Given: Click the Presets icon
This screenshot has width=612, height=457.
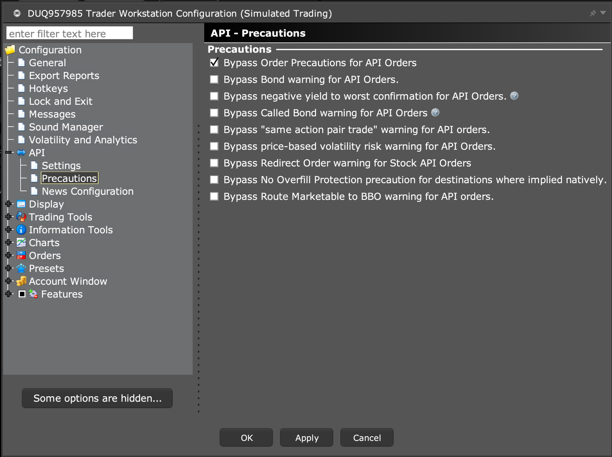Looking at the screenshot, I should (x=21, y=268).
